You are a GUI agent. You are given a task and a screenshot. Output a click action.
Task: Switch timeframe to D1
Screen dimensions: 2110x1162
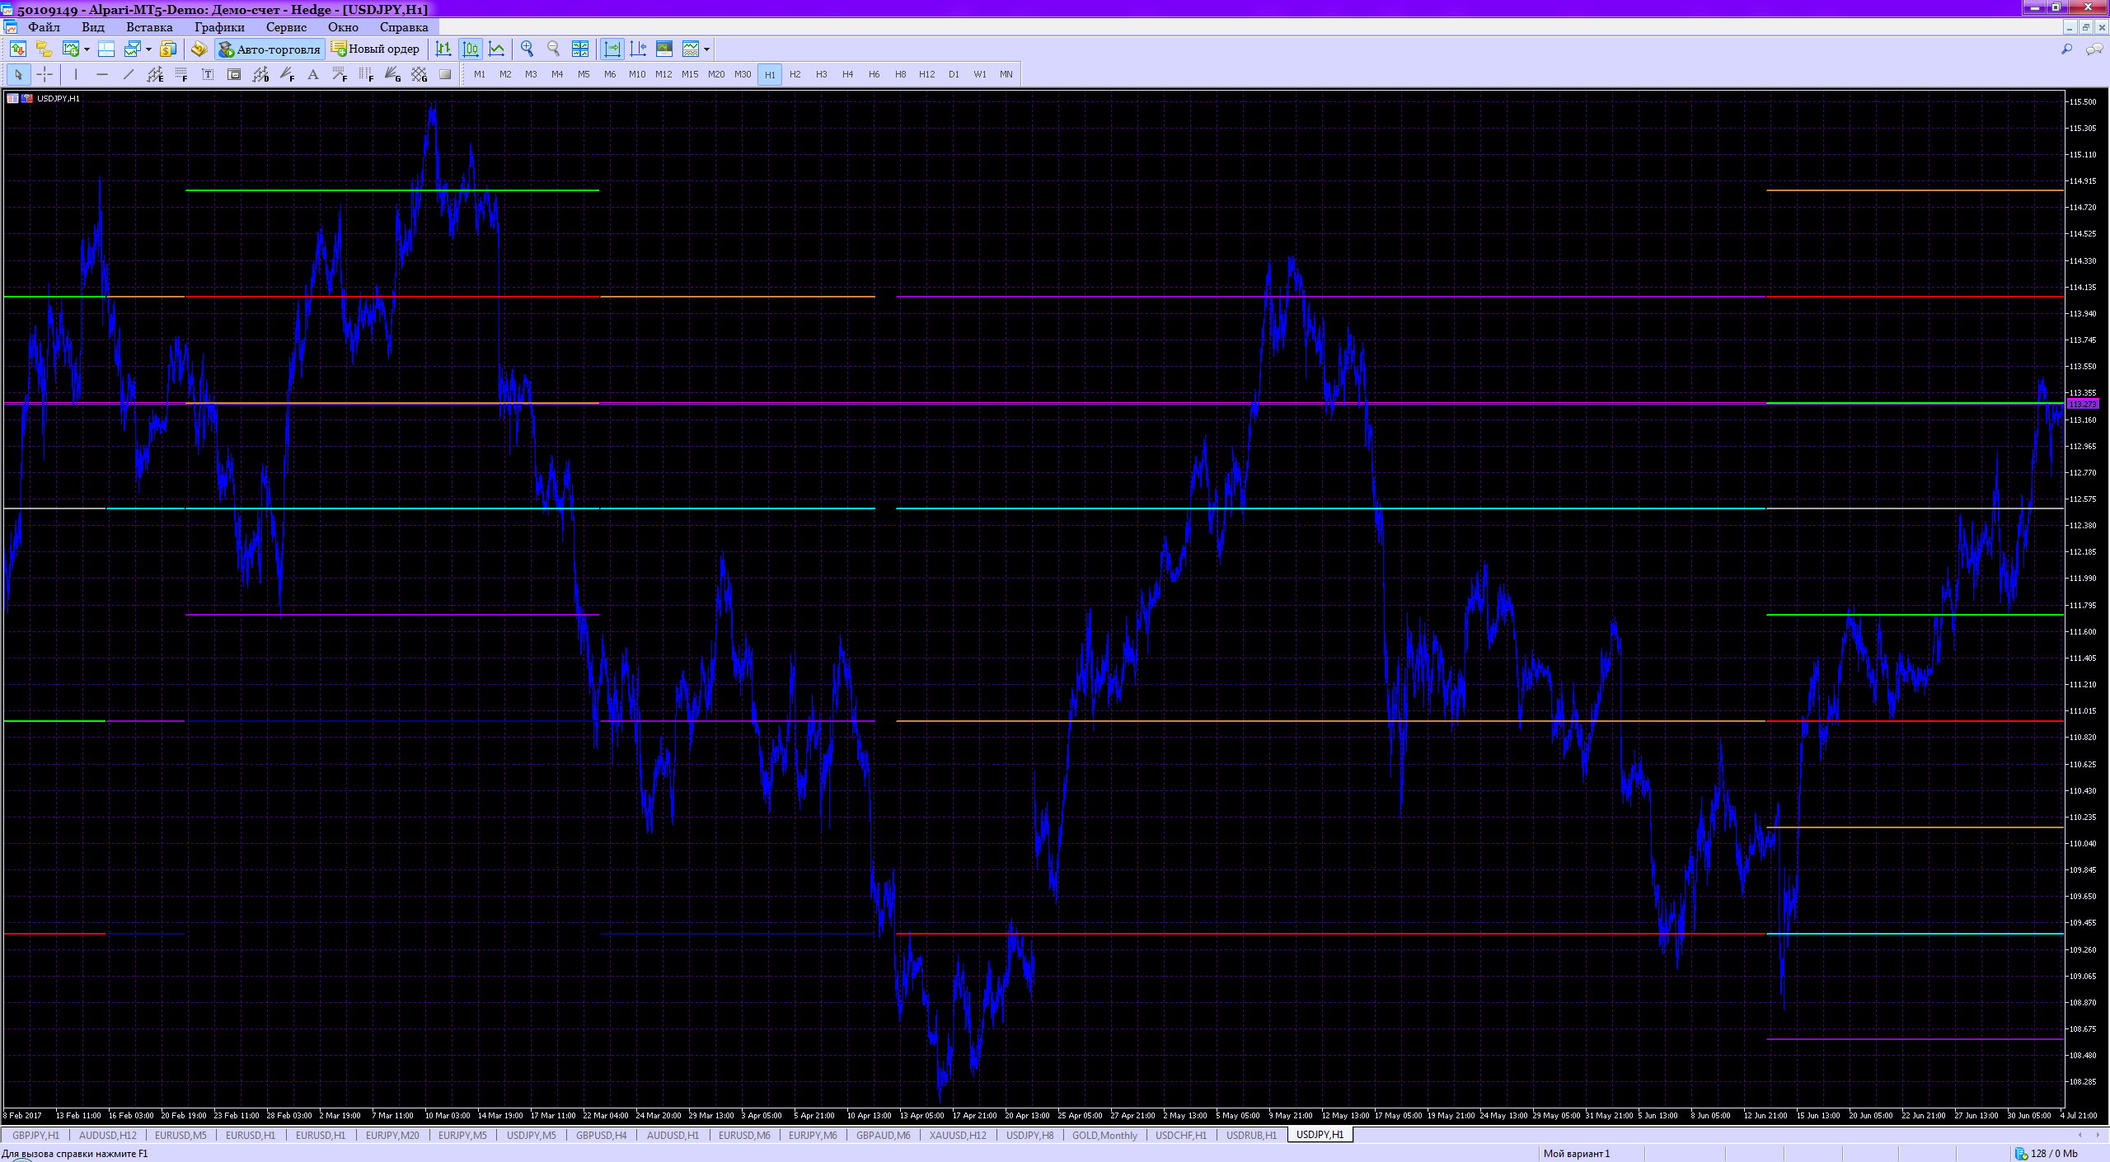click(953, 74)
